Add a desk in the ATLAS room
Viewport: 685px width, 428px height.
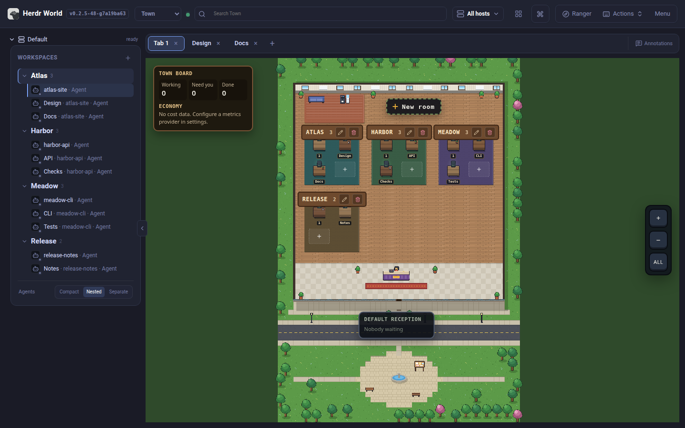click(x=345, y=169)
